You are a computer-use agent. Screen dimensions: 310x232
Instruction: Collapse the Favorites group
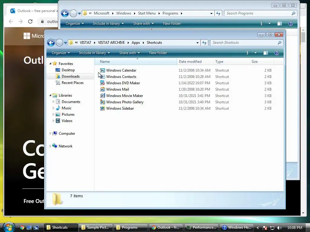[50, 63]
